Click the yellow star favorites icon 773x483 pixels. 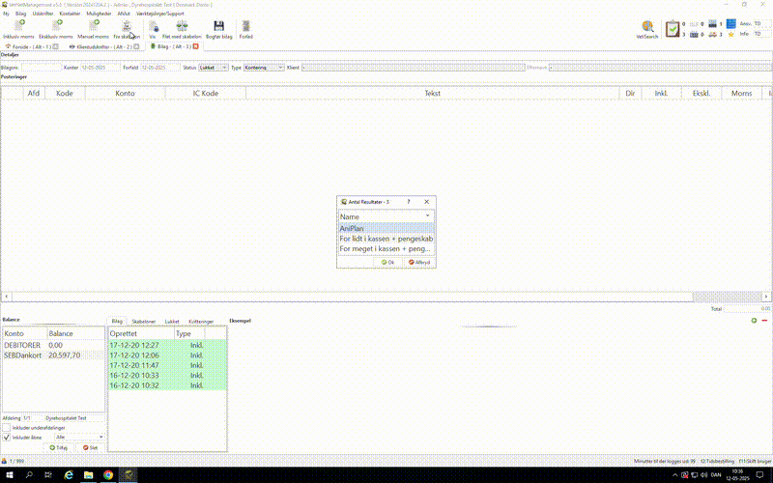pyautogui.click(x=731, y=35)
